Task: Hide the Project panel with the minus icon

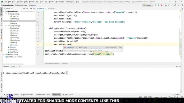Action: 34,9
